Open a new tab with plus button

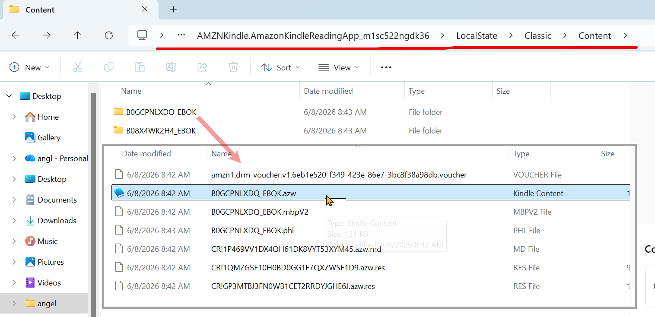point(173,9)
